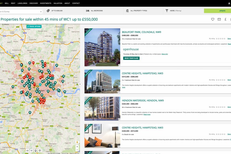Viewport: 231px width, 154px height.
Task: Click the envelope email alert icon
Action: 219,19
